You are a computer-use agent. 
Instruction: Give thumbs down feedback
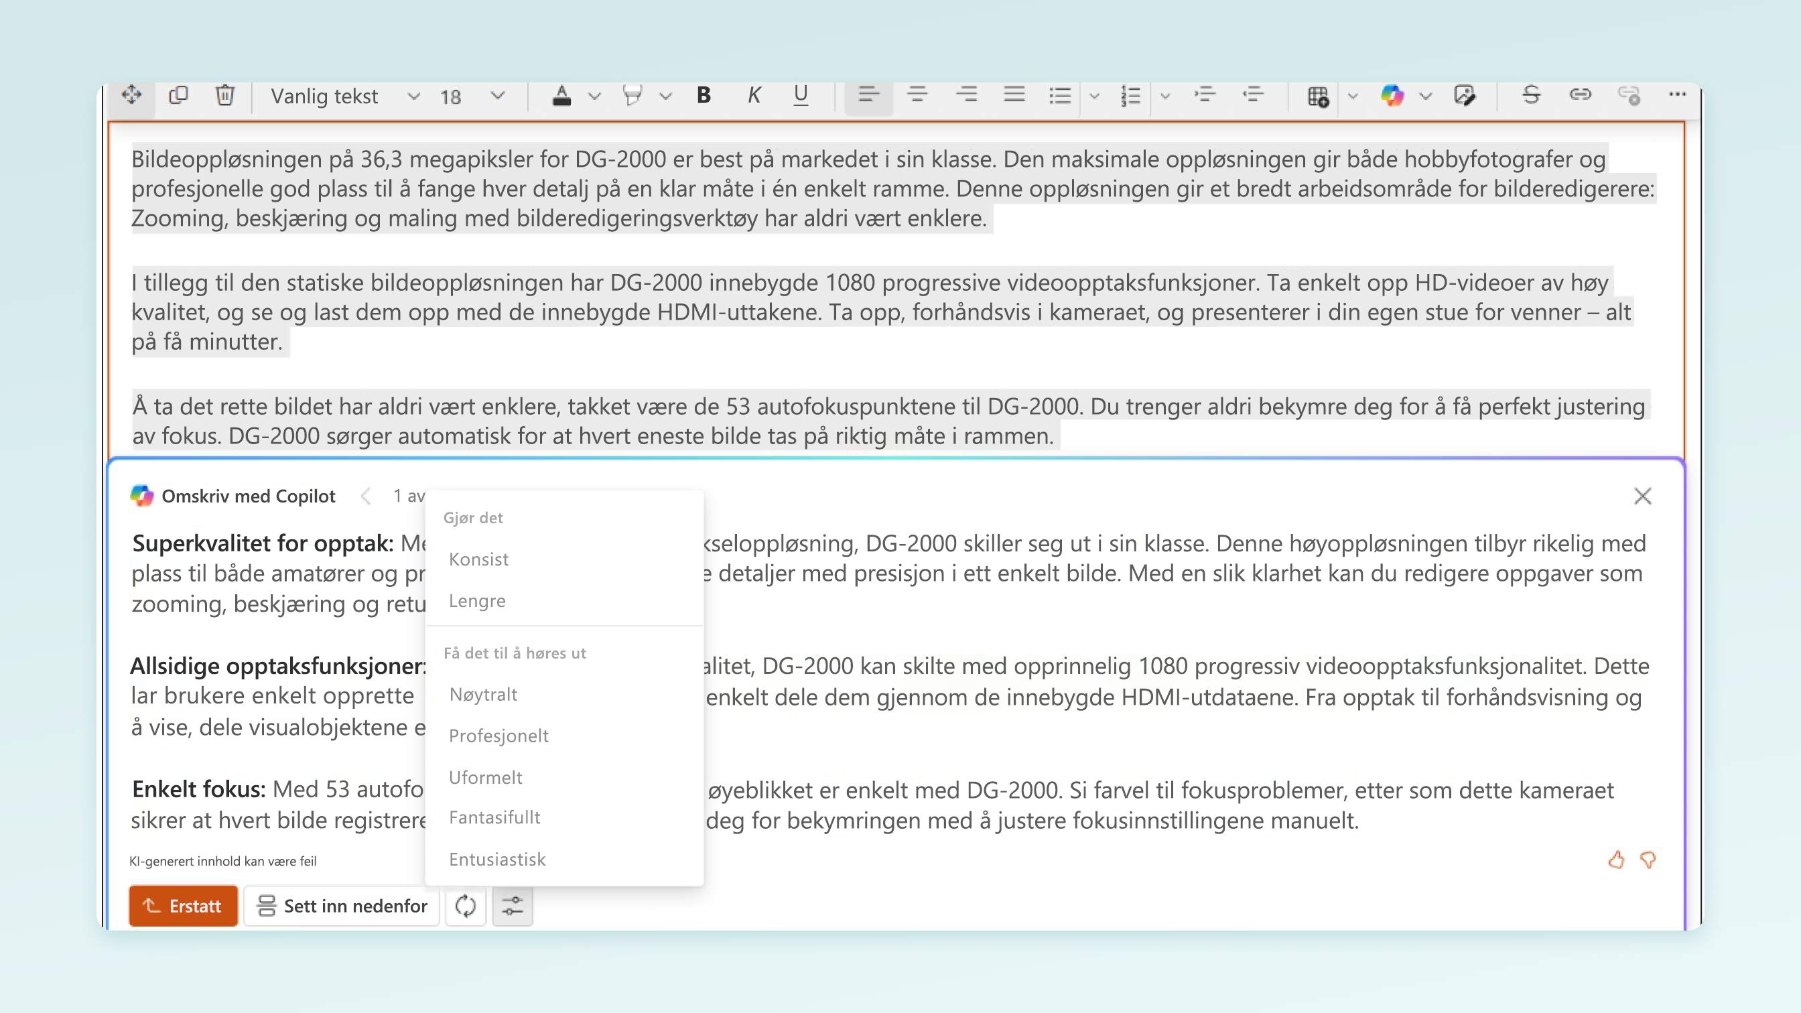pos(1648,860)
